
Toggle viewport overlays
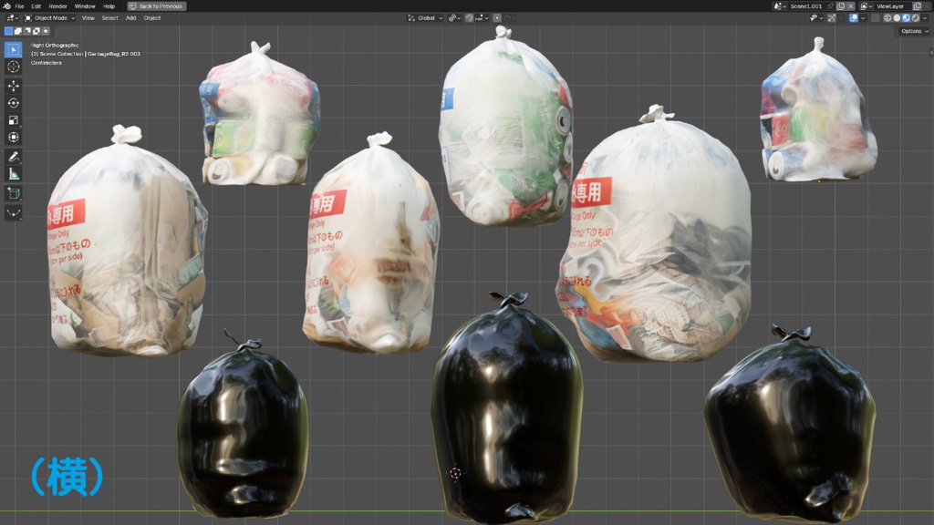click(854, 18)
